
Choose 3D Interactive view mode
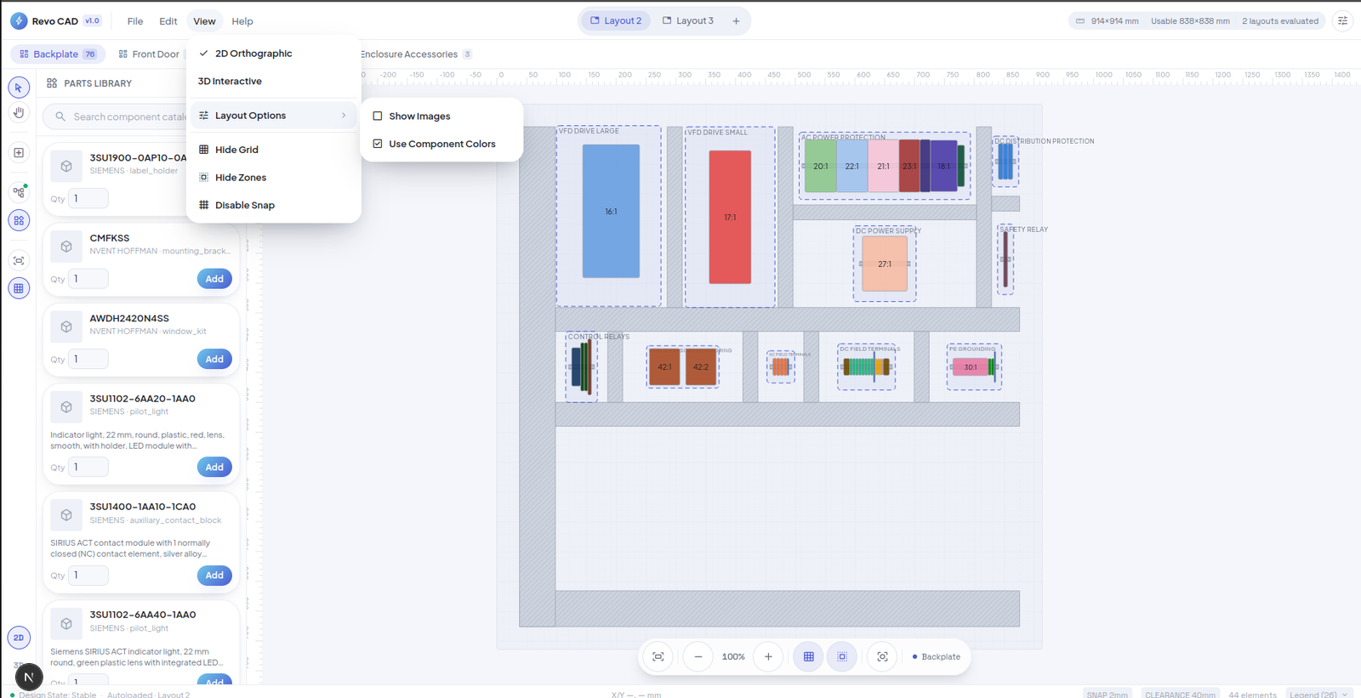273,82
